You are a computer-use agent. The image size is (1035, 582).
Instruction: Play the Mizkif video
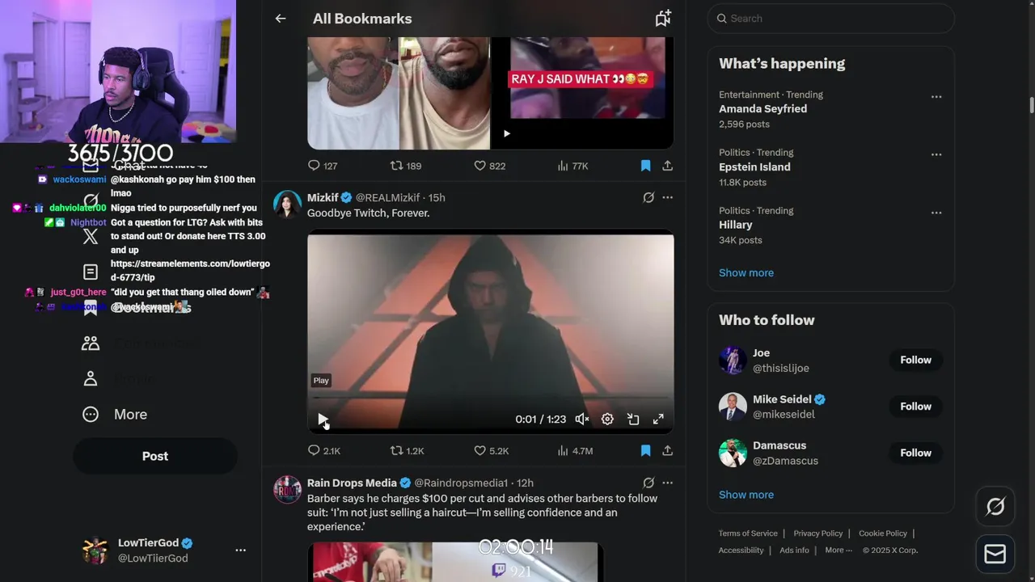[323, 420]
